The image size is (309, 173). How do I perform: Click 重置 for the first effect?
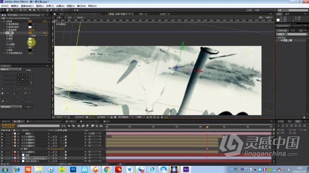click(30, 21)
